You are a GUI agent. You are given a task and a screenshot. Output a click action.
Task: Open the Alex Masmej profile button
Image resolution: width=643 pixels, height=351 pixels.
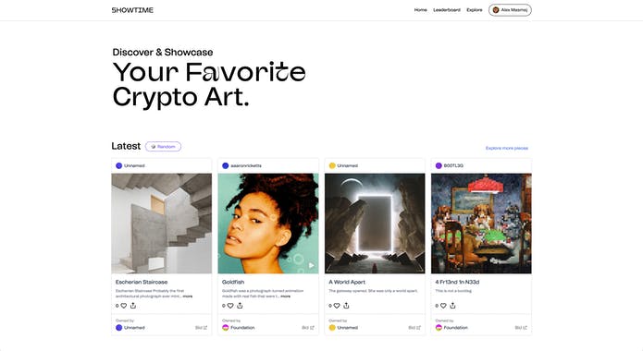(510, 10)
